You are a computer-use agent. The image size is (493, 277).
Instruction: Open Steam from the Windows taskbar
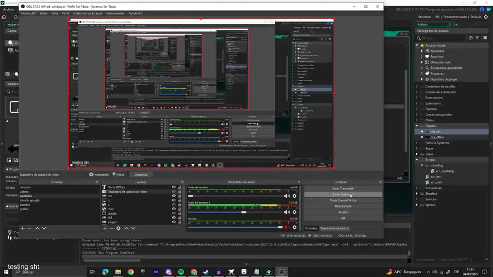pyautogui.click(x=207, y=272)
